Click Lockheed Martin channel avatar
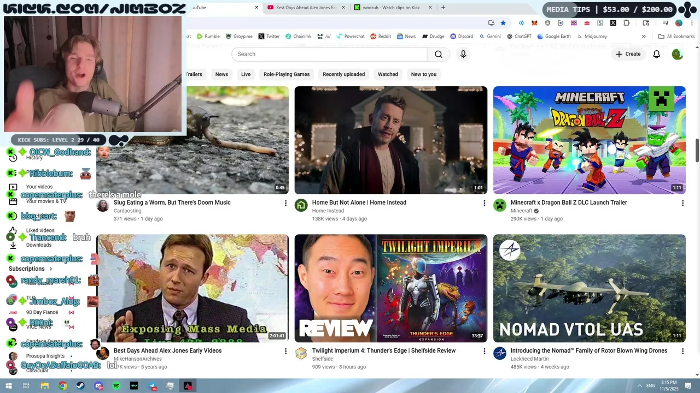Image resolution: width=700 pixels, height=393 pixels. tap(500, 354)
